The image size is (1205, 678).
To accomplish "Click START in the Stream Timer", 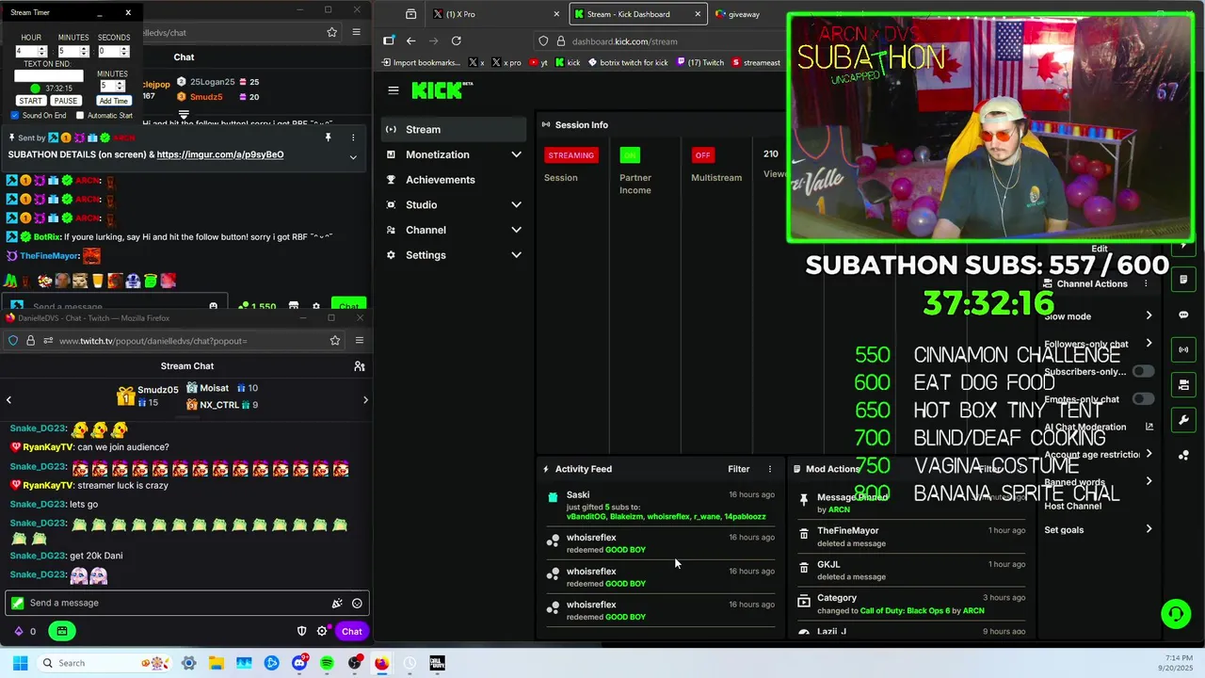I will point(30,101).
